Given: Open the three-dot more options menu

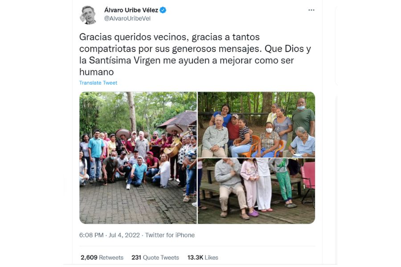Looking at the screenshot, I should [311, 10].
